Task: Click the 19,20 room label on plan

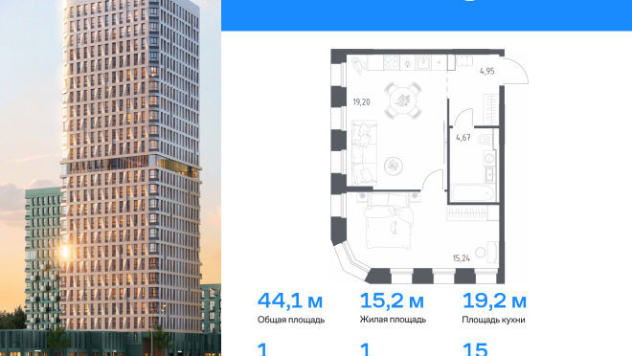Action: pyautogui.click(x=362, y=102)
